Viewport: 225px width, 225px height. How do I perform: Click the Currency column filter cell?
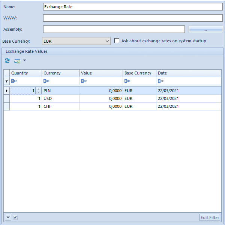60,81
